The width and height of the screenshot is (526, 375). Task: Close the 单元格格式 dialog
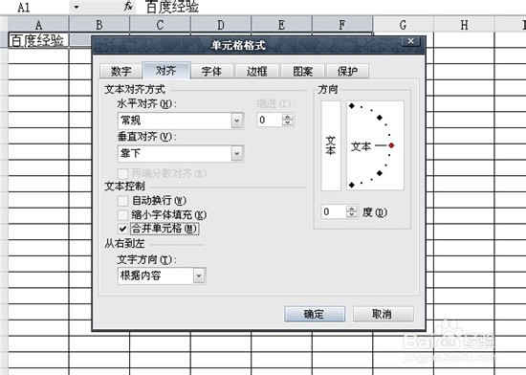(410, 41)
